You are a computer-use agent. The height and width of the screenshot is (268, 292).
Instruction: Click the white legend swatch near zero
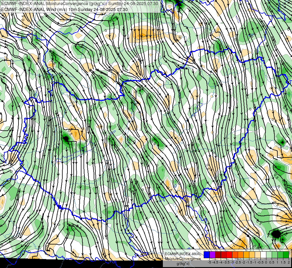coord(263,255)
